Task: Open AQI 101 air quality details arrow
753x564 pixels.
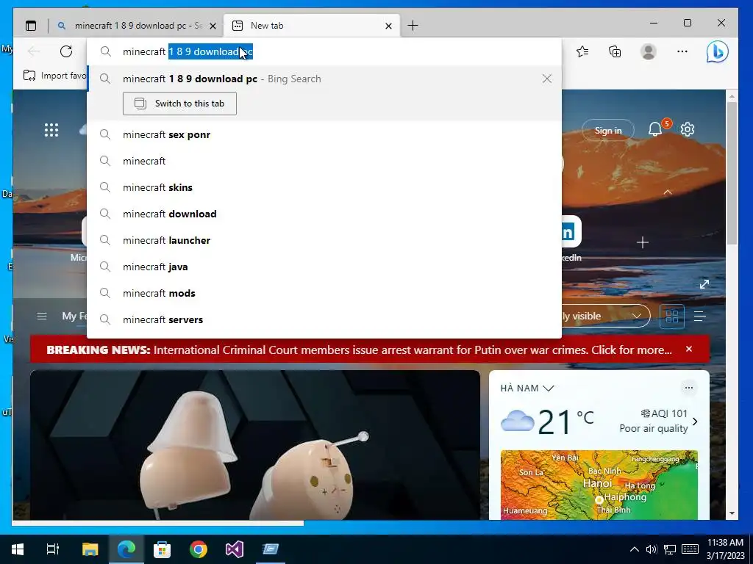Action: (x=695, y=422)
